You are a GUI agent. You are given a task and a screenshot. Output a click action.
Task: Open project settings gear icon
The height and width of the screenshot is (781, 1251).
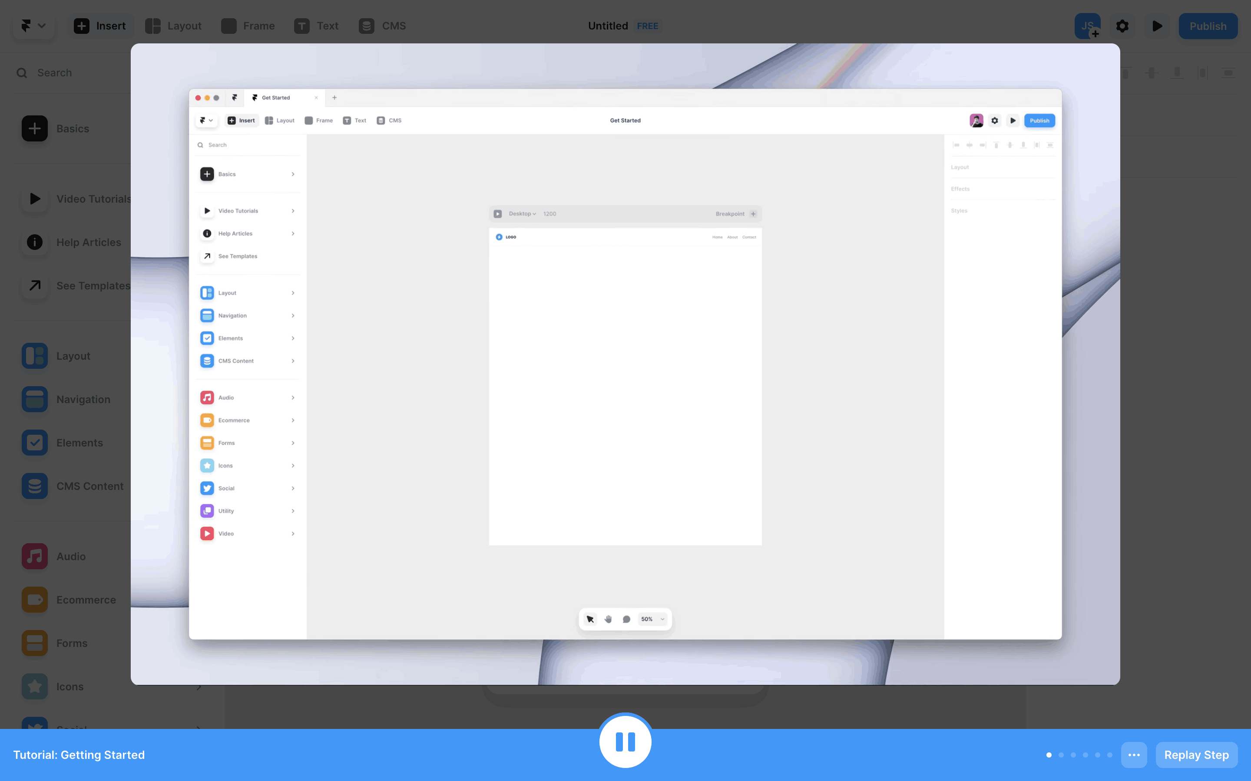tap(1122, 26)
